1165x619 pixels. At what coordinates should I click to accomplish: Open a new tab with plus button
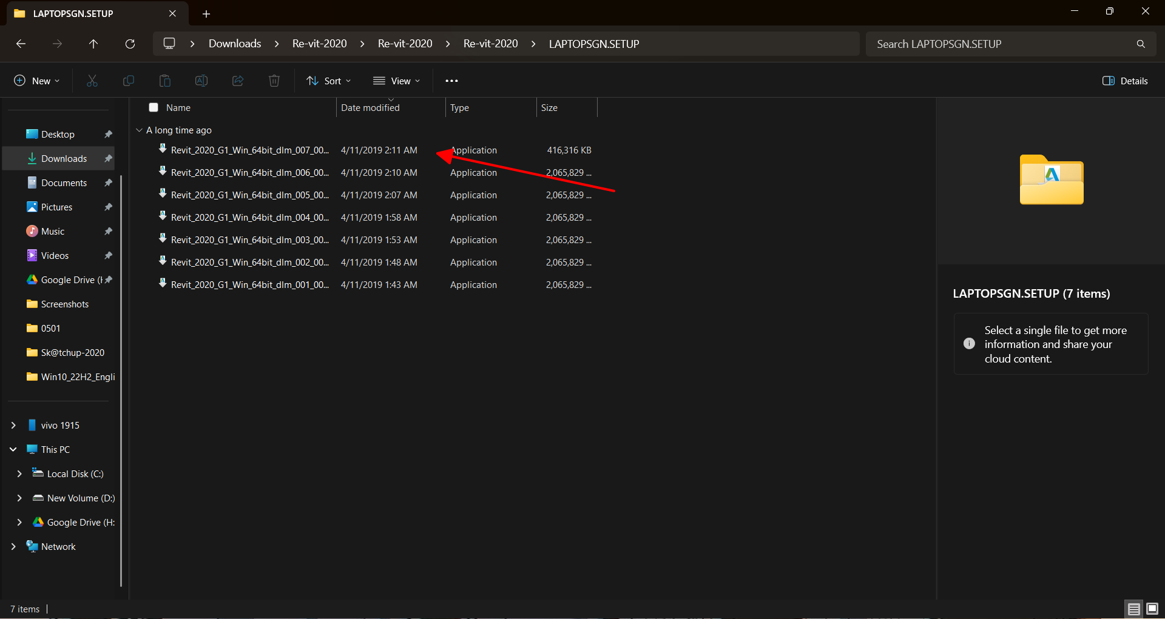tap(206, 13)
